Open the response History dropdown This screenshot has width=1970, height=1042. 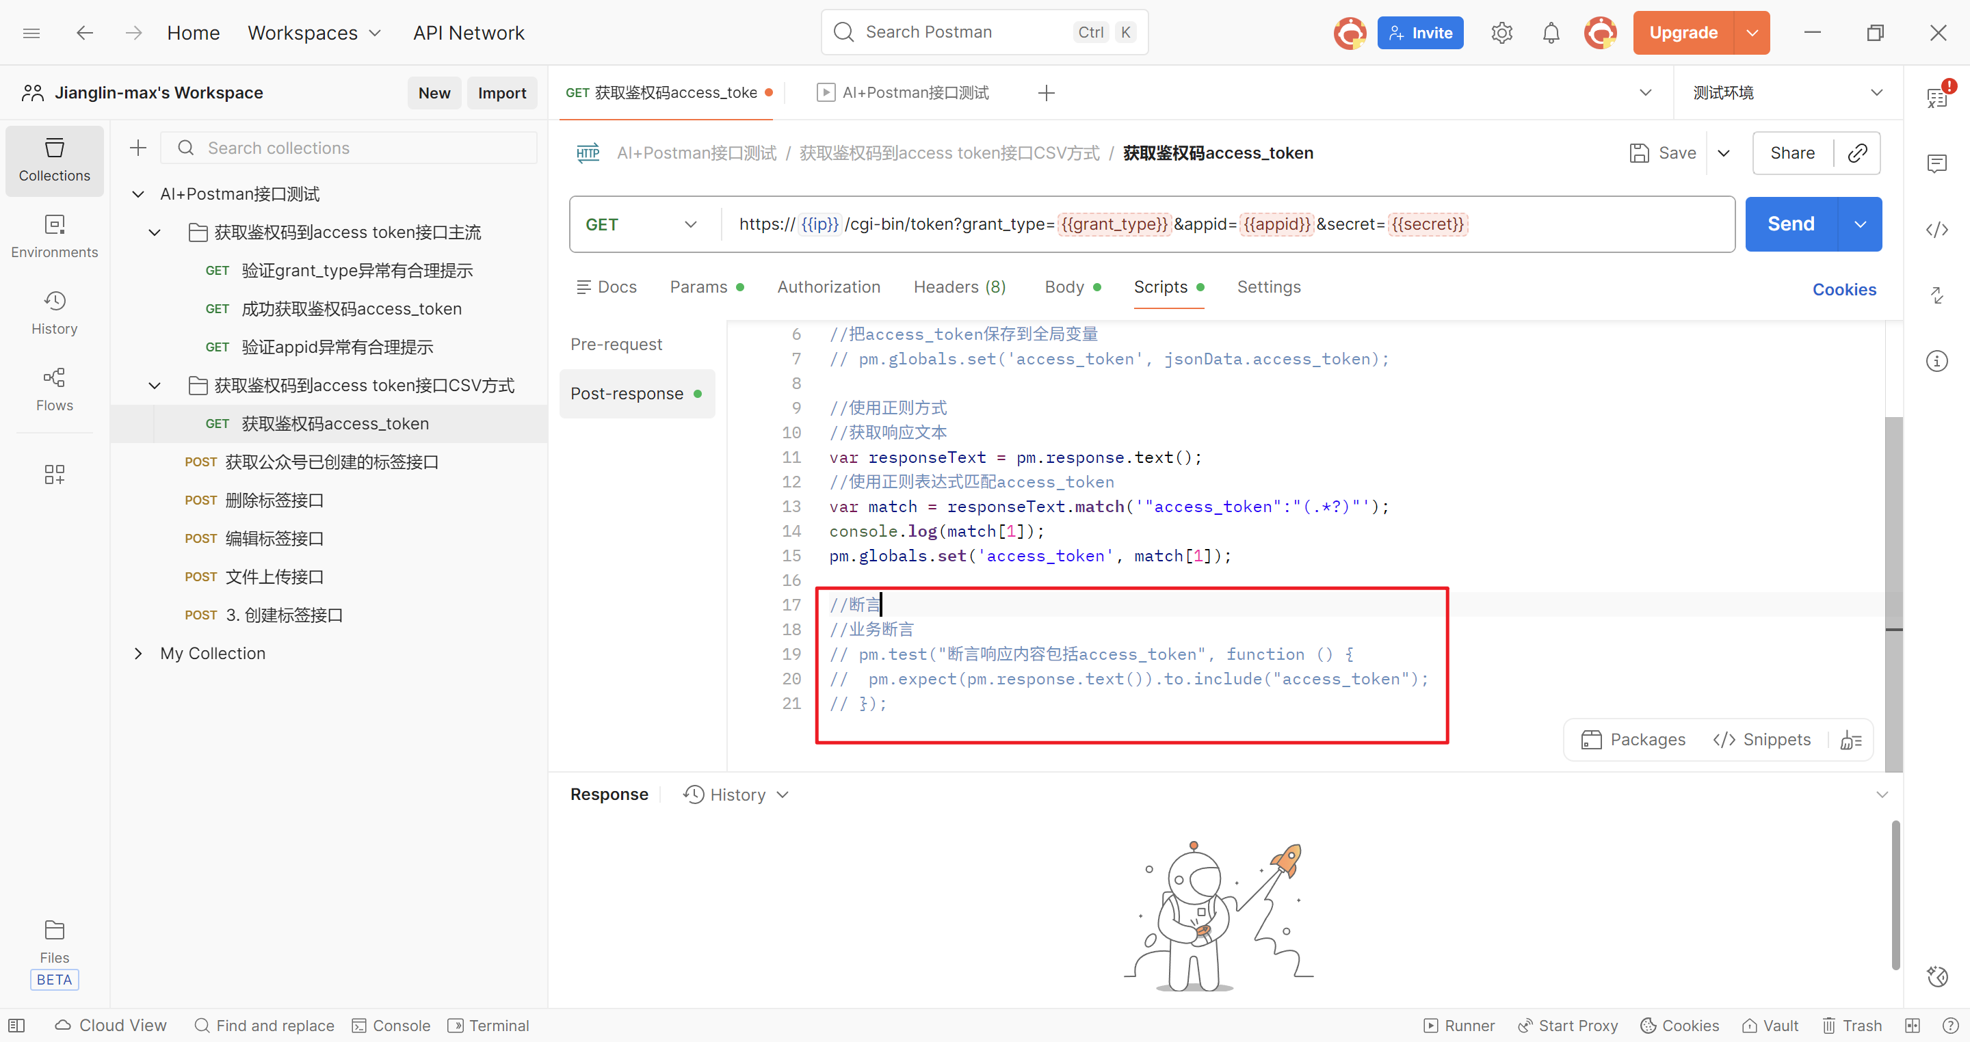pyautogui.click(x=736, y=794)
